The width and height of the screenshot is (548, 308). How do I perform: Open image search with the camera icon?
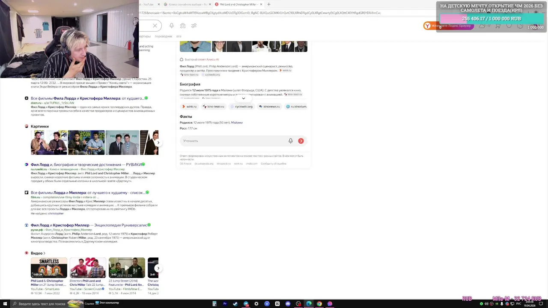pos(183,26)
